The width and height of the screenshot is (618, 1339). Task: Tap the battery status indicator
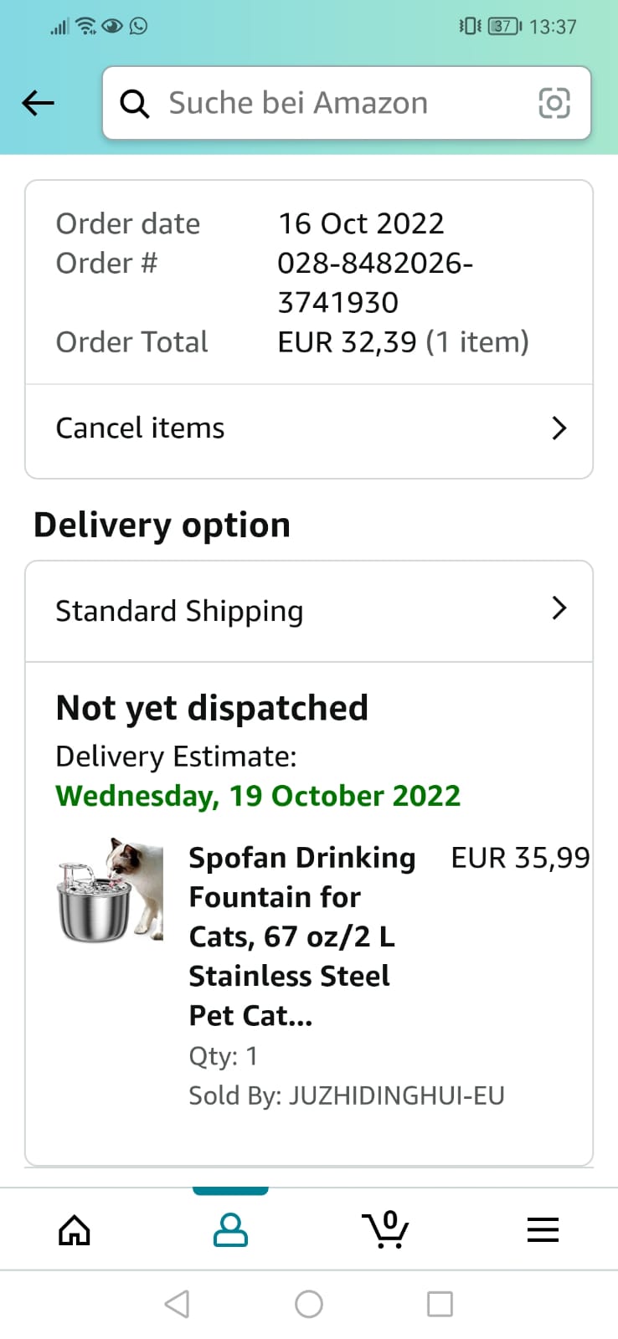504,26
